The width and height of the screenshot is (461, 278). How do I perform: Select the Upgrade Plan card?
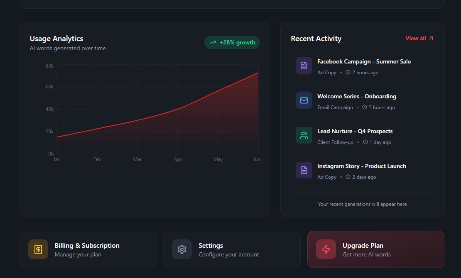376,249
